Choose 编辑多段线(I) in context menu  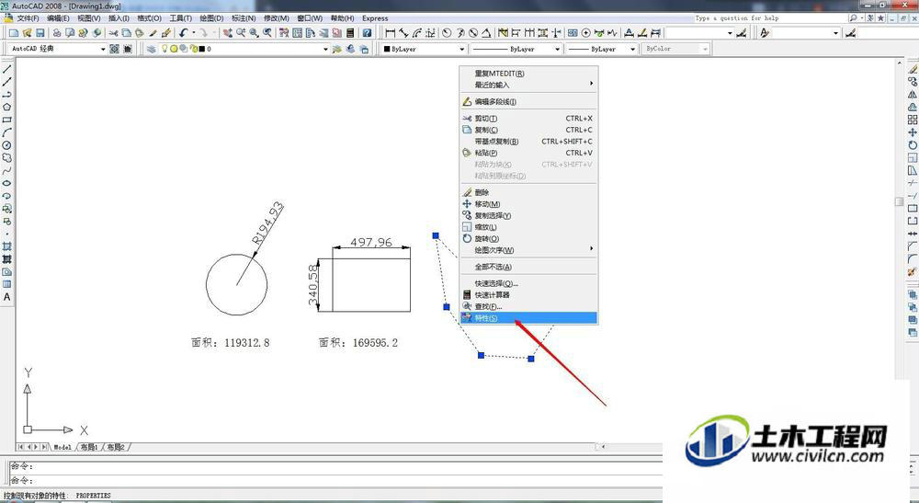click(x=528, y=101)
